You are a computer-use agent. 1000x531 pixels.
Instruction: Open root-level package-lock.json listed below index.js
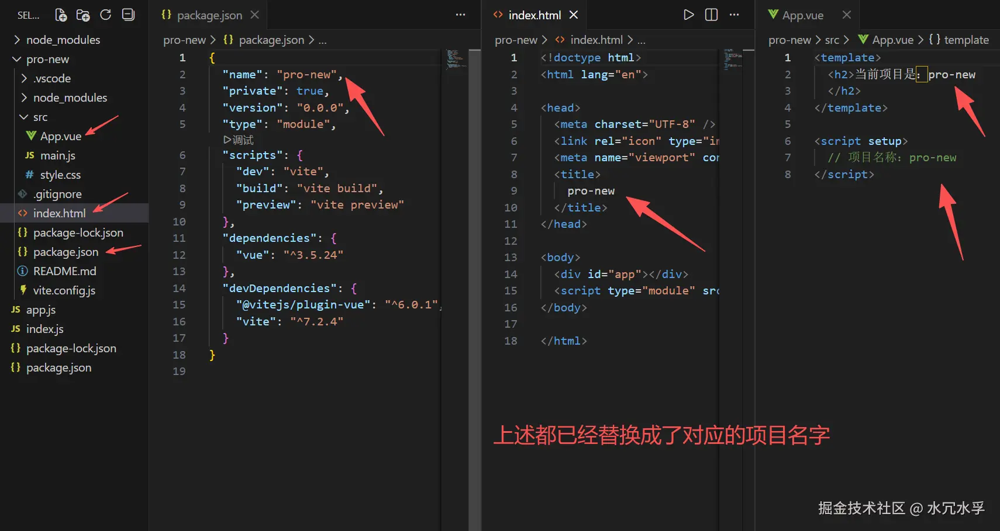click(74, 348)
